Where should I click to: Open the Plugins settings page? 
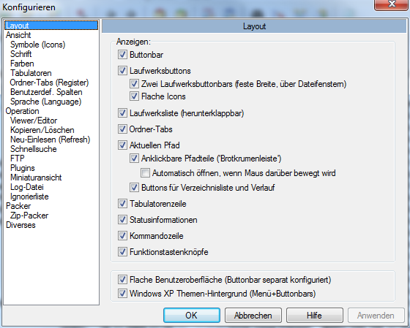tap(23, 168)
